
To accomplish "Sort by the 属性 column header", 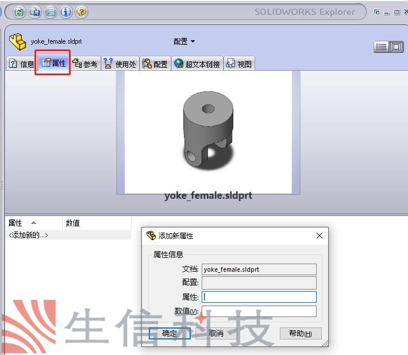I will [33, 223].
